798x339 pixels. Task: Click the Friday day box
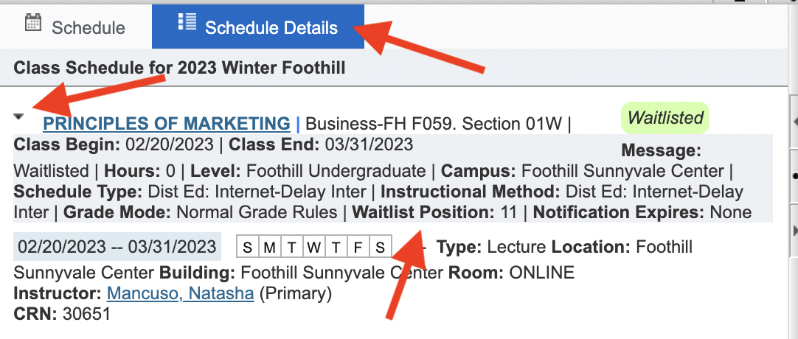tap(358, 246)
